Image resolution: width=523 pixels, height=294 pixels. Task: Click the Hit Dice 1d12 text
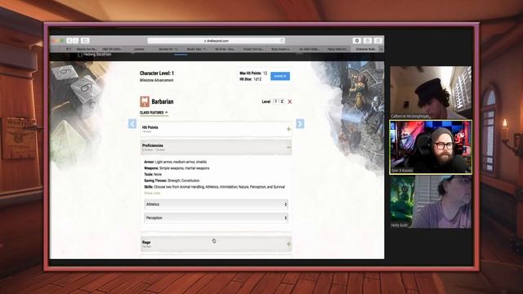click(251, 79)
